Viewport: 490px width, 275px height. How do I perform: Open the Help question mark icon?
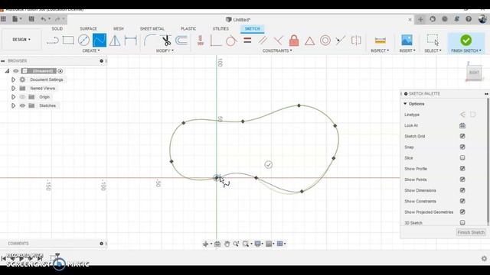coord(469,19)
